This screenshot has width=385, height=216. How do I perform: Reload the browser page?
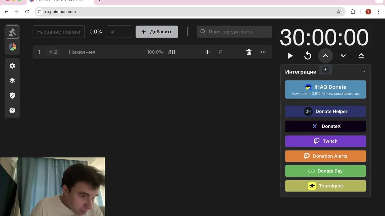tap(27, 12)
